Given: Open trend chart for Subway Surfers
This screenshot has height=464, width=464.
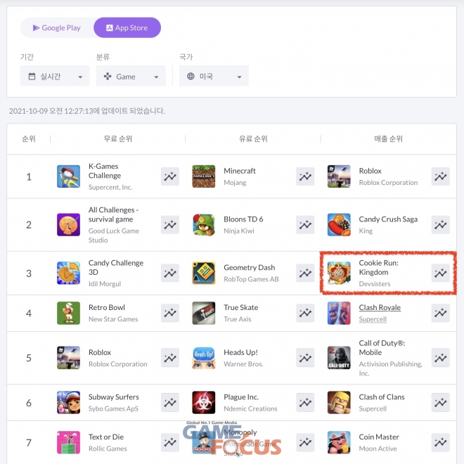Looking at the screenshot, I should [x=170, y=402].
